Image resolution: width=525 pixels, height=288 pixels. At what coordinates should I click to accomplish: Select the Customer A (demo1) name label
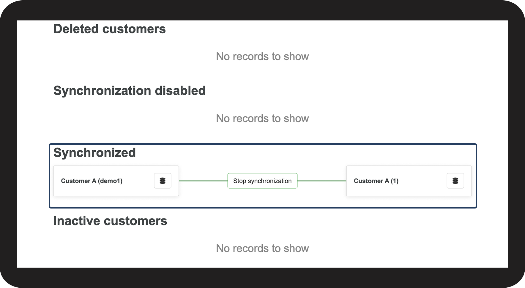(92, 181)
